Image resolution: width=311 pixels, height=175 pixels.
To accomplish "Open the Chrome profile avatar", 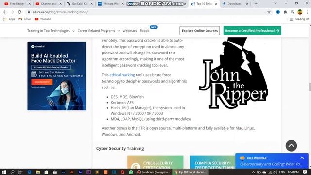I will coord(300,12).
